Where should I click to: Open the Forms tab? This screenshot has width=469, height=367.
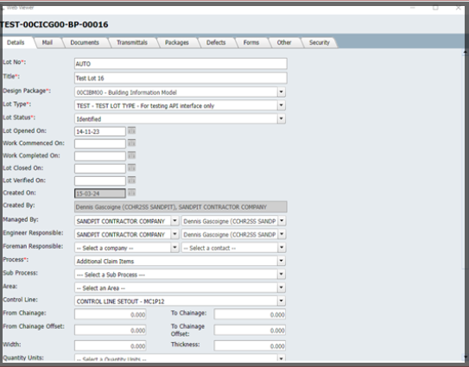point(251,42)
